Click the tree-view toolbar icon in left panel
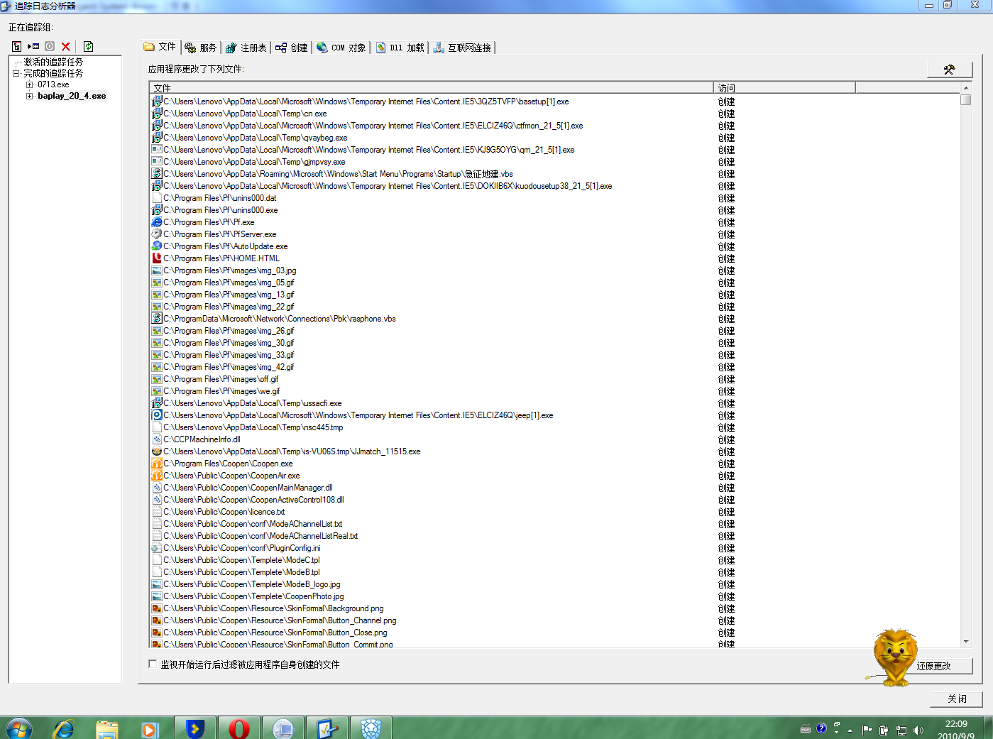Image resolution: width=993 pixels, height=739 pixels. click(x=16, y=47)
